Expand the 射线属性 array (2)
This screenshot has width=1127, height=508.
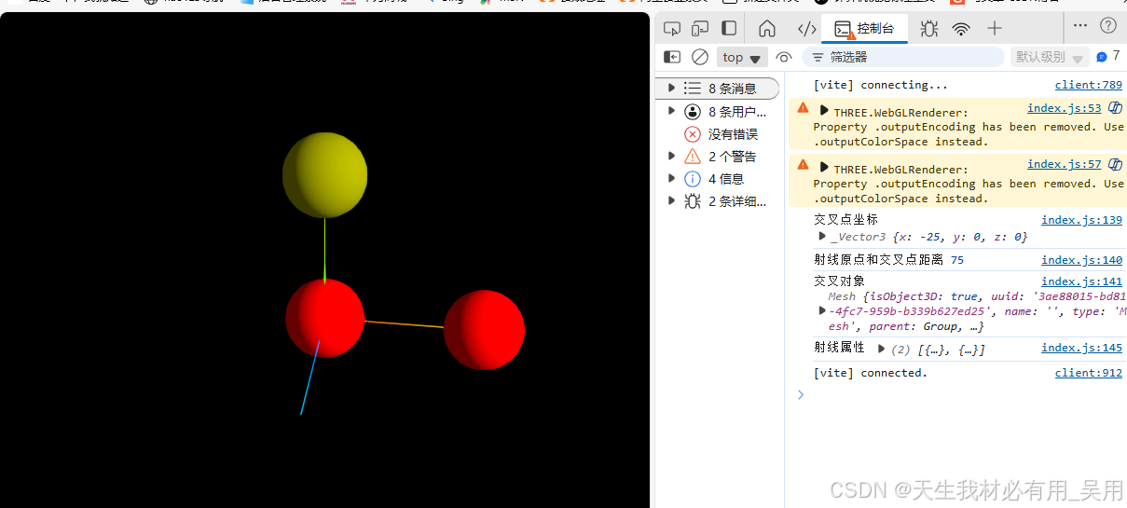click(x=882, y=348)
